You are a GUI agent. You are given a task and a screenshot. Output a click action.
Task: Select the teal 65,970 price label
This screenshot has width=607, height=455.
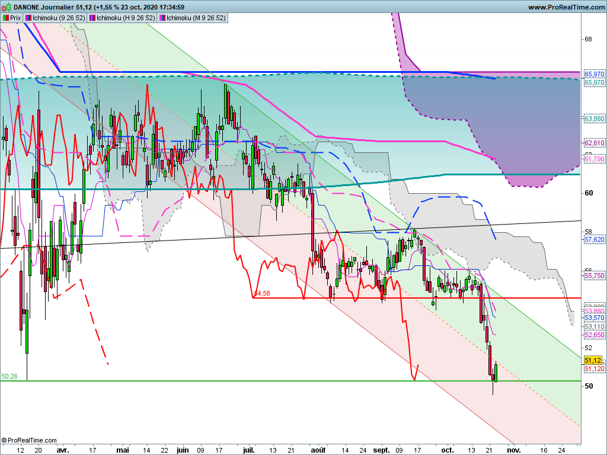coord(594,82)
